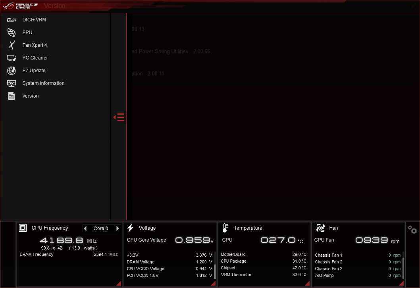Close the AI Suite window
The image size is (420, 288).
click(x=413, y=6)
